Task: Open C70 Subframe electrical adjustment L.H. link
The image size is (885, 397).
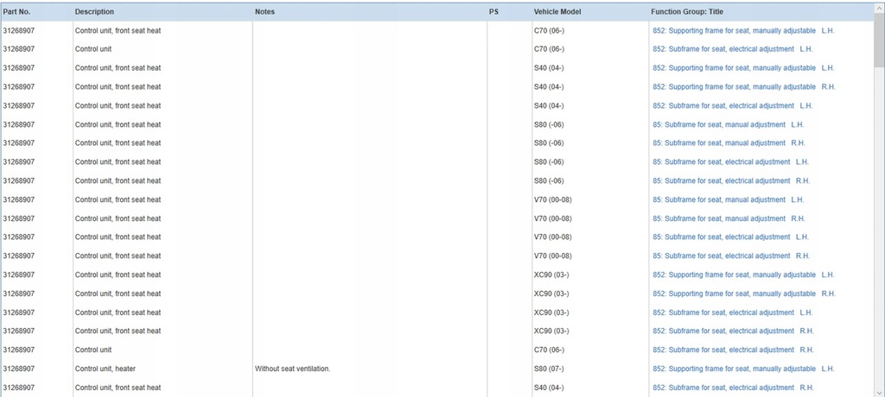Action: point(733,49)
